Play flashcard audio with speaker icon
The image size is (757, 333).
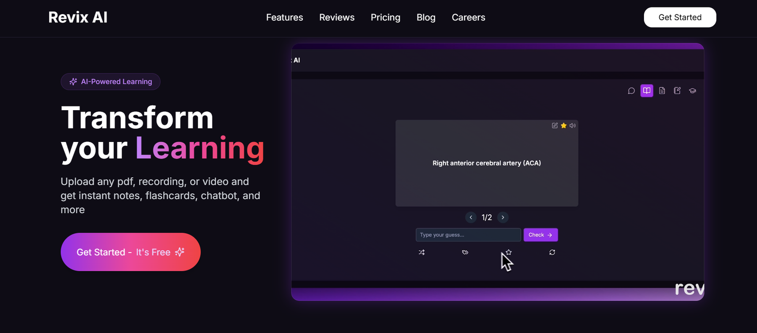(x=572, y=125)
